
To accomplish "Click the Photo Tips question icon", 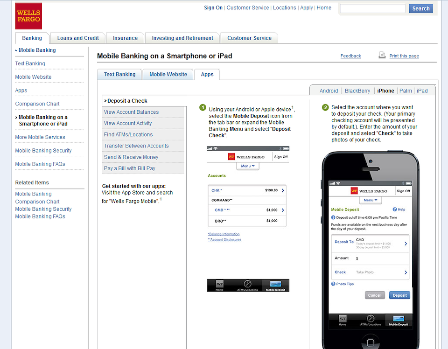I will tap(333, 284).
